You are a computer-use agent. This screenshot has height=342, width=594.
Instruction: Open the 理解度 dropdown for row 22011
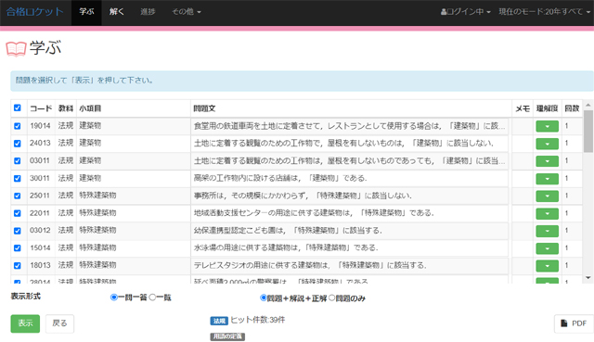pyautogui.click(x=547, y=213)
